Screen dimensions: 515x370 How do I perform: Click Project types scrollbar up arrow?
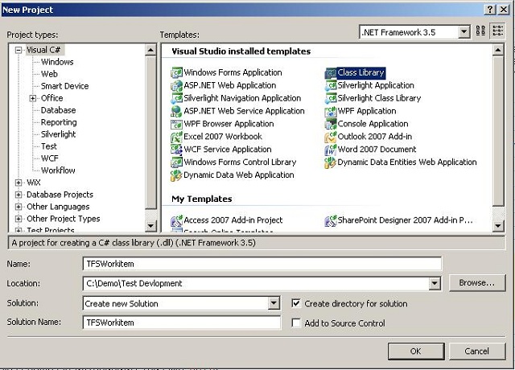click(150, 50)
